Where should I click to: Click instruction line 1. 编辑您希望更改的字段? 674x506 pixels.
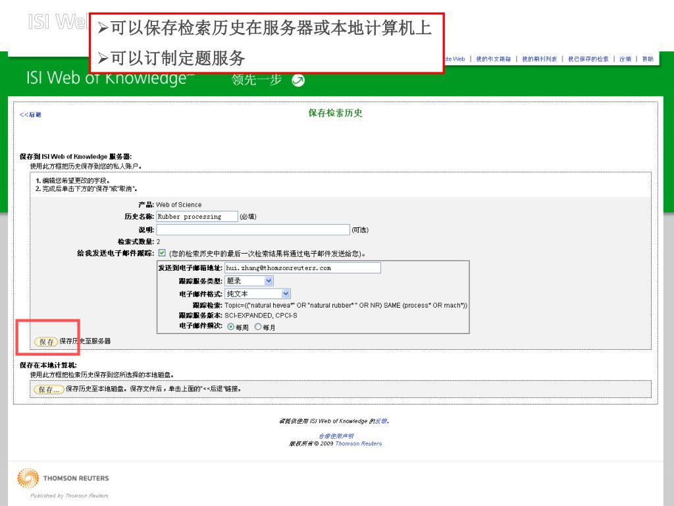click(x=72, y=181)
